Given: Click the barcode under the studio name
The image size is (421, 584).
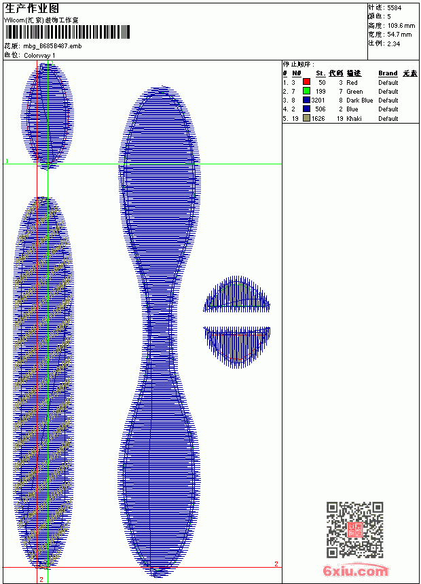Looking at the screenshot, I should tap(67, 32).
